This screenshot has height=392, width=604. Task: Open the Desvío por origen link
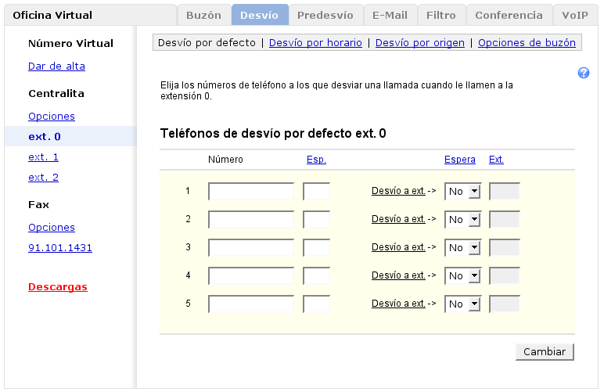pyautogui.click(x=420, y=43)
